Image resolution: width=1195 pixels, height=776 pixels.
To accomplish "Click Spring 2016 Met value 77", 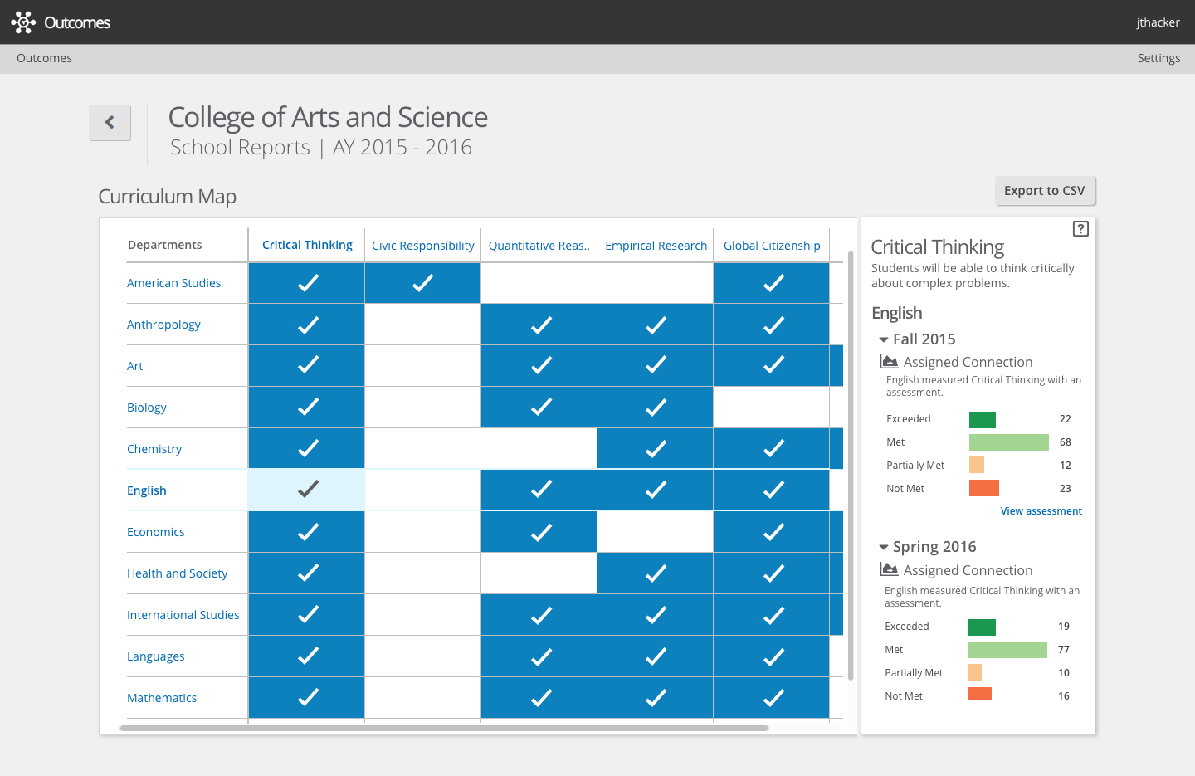I will coord(1063,650).
